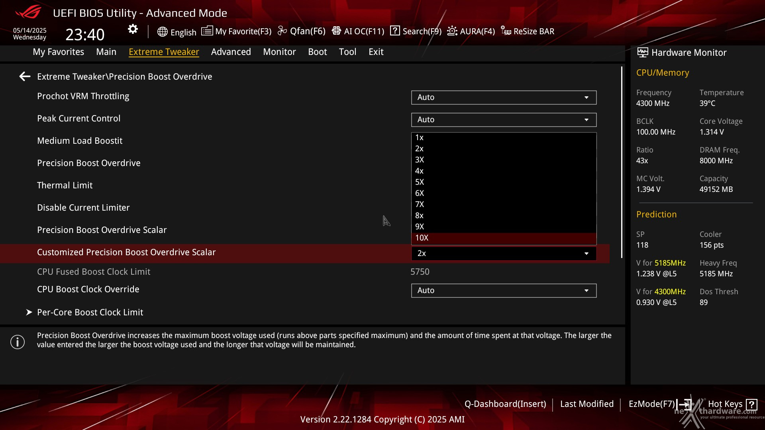Select 3X scalar option
The image size is (765, 430).
point(504,160)
